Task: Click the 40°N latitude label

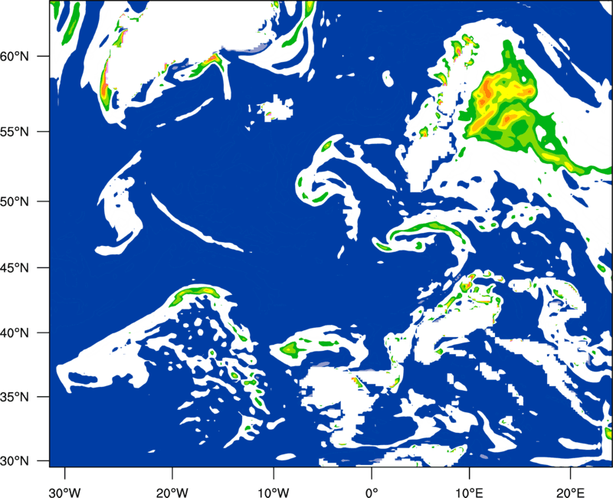Action: (x=15, y=333)
